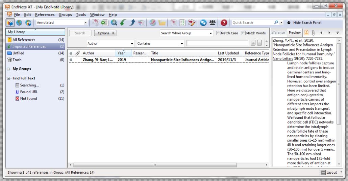Enable the Match Words checkbox

click(244, 33)
